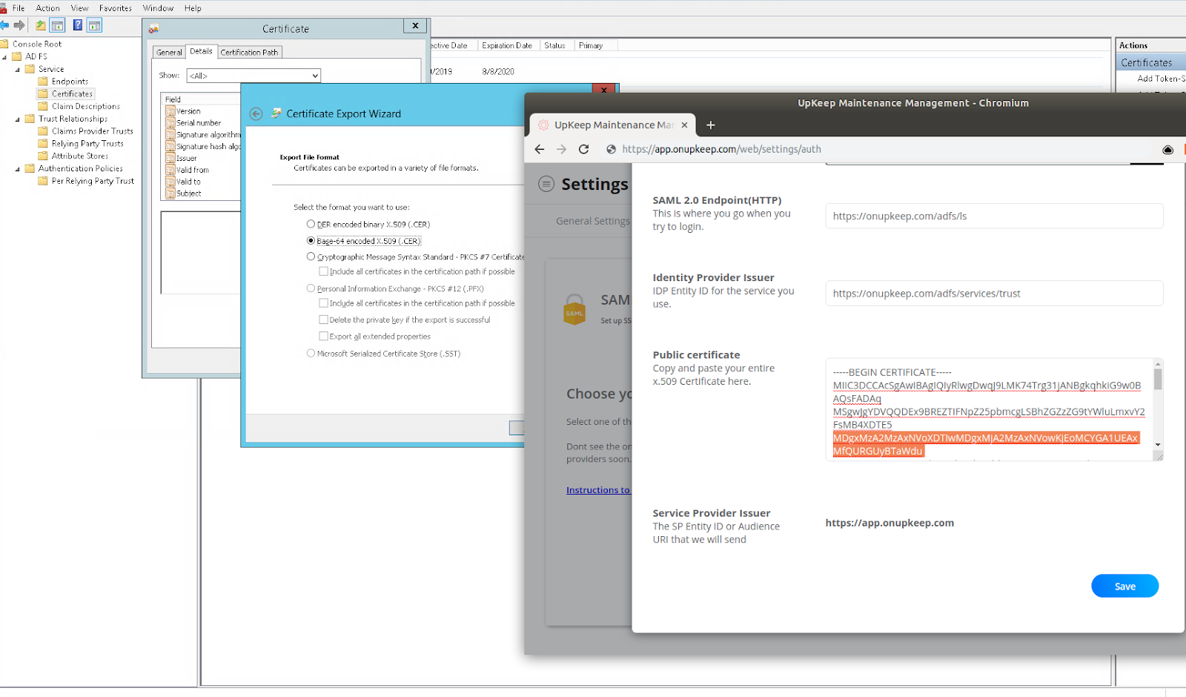This screenshot has height=697, width=1186.
Task: Open the Action menu
Action: 47,8
